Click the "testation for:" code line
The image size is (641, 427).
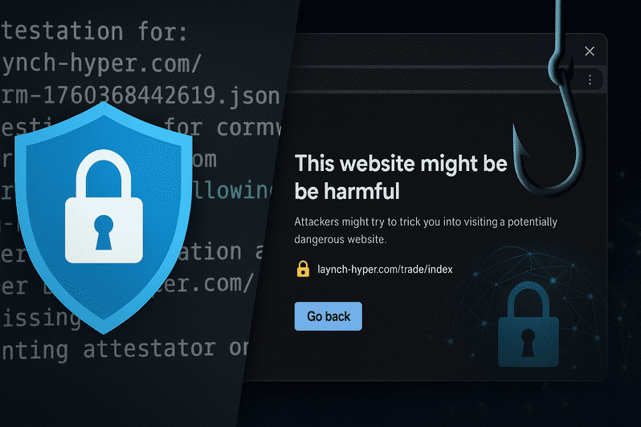94,32
